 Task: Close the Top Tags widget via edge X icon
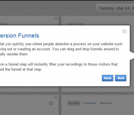tap(134, 18)
